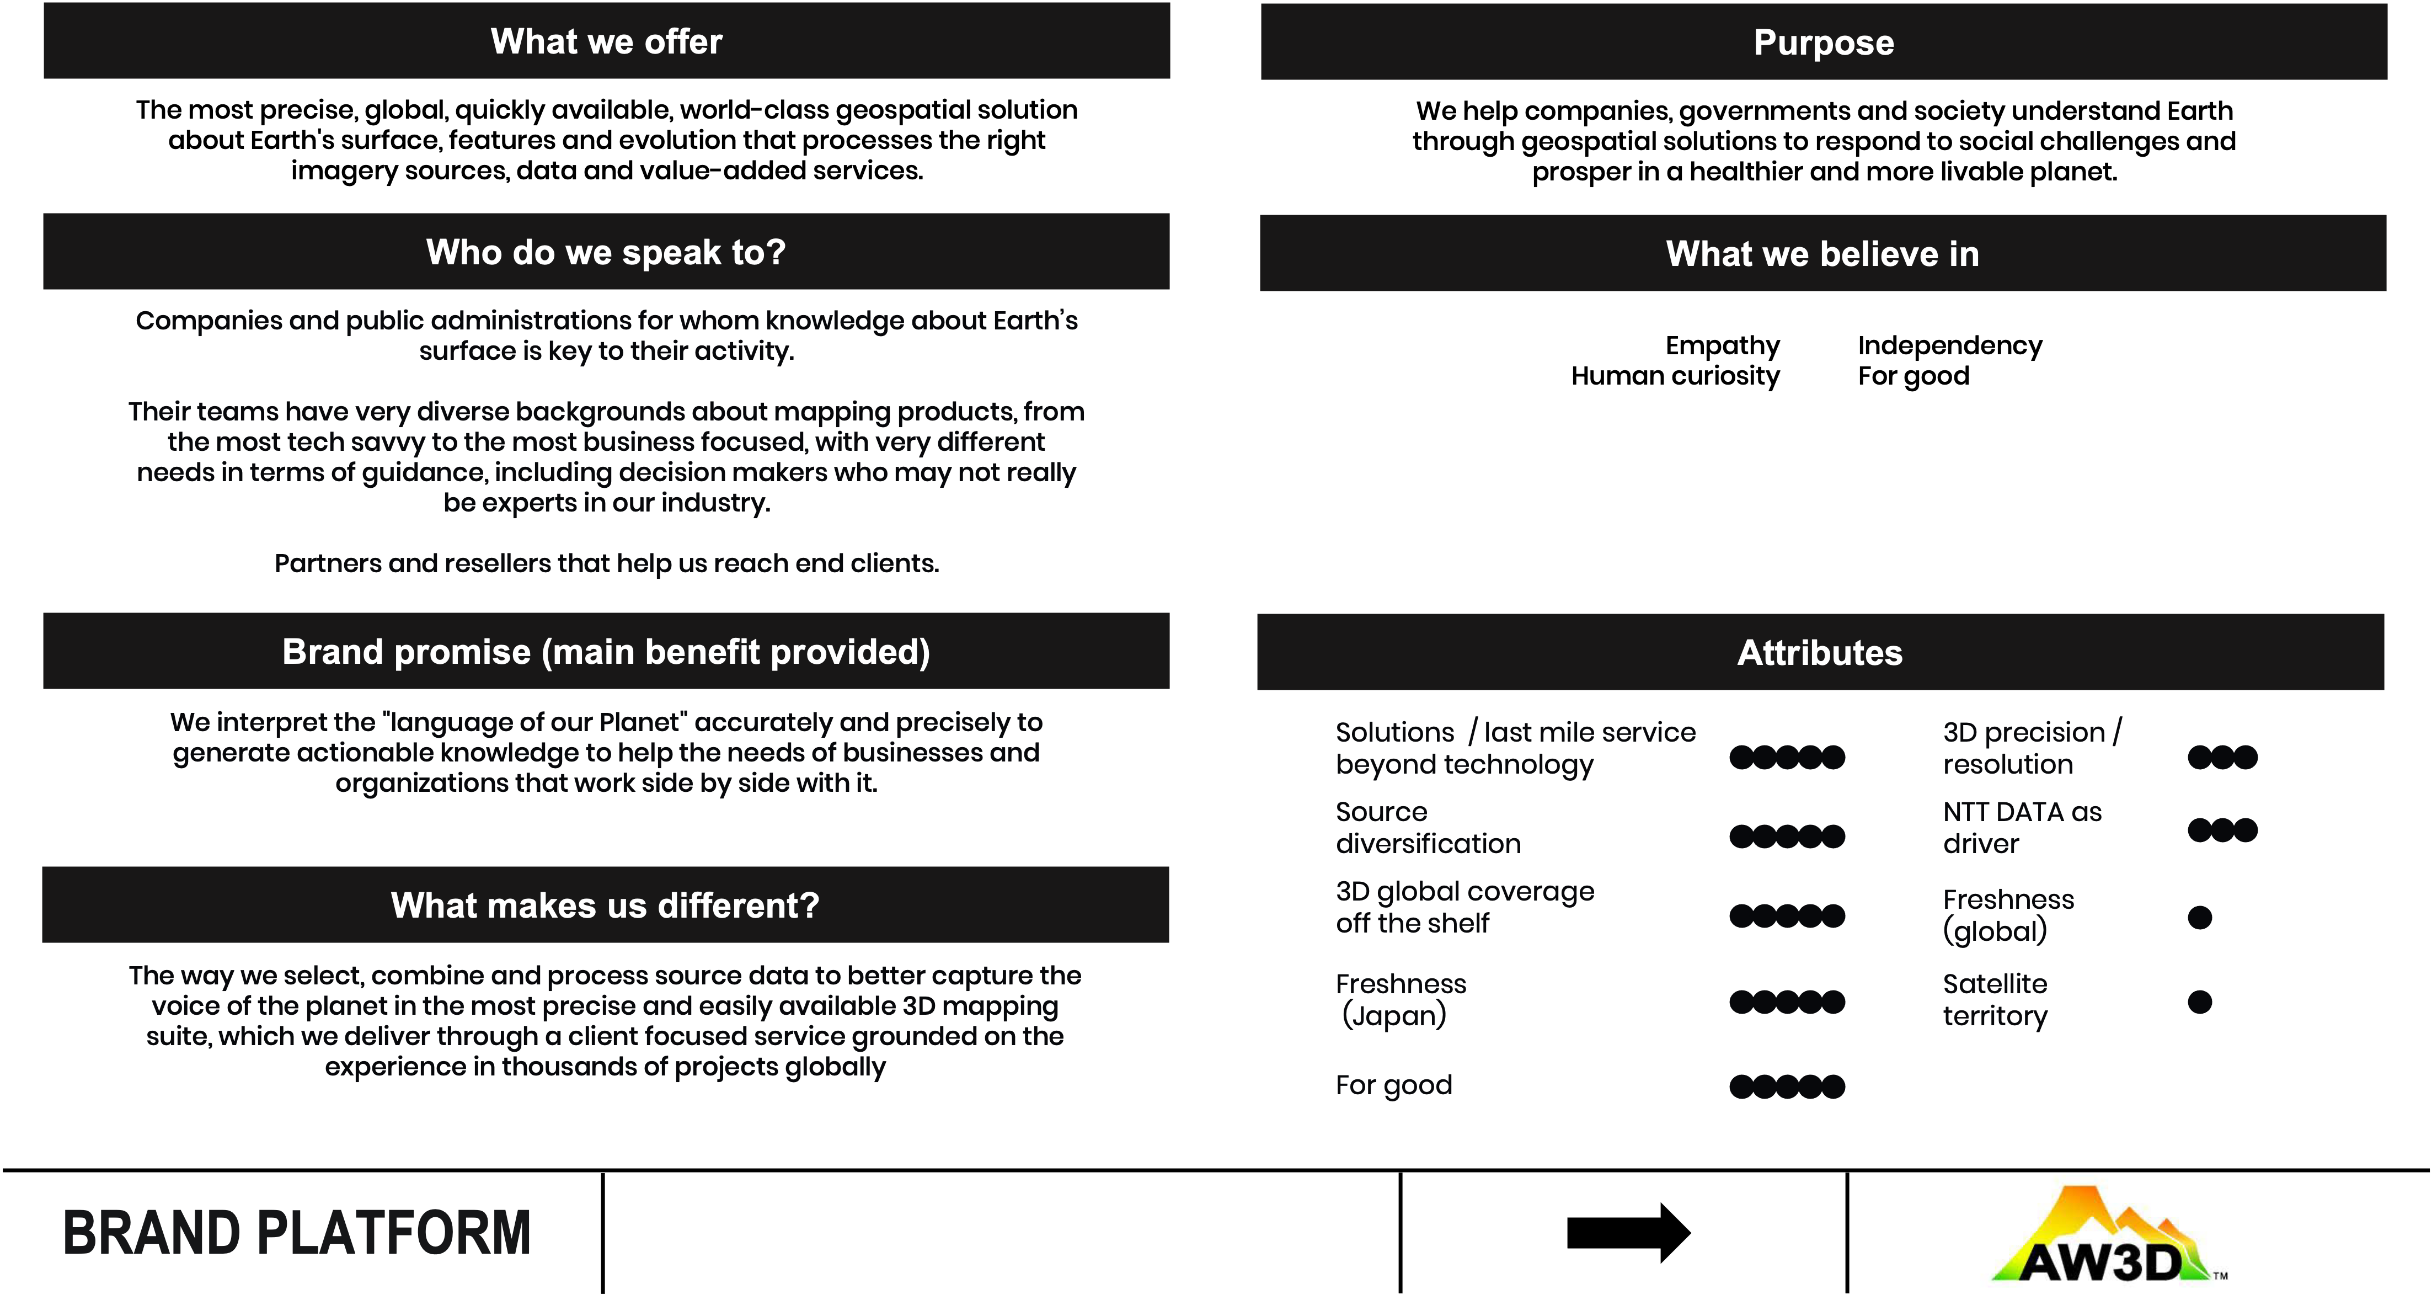Select the "Freshness (Japan)" attribute label

[1401, 1000]
